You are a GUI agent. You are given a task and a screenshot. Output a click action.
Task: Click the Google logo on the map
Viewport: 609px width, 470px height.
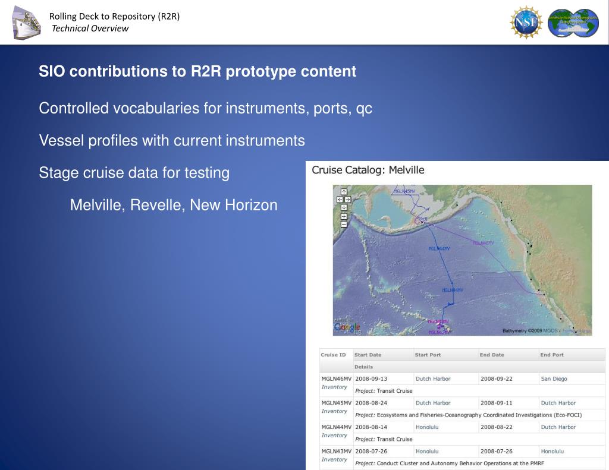coord(347,327)
